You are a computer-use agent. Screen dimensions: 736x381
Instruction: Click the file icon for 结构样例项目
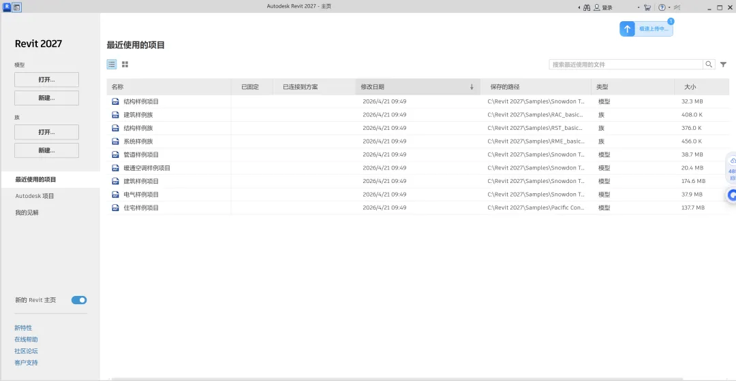pyautogui.click(x=115, y=101)
